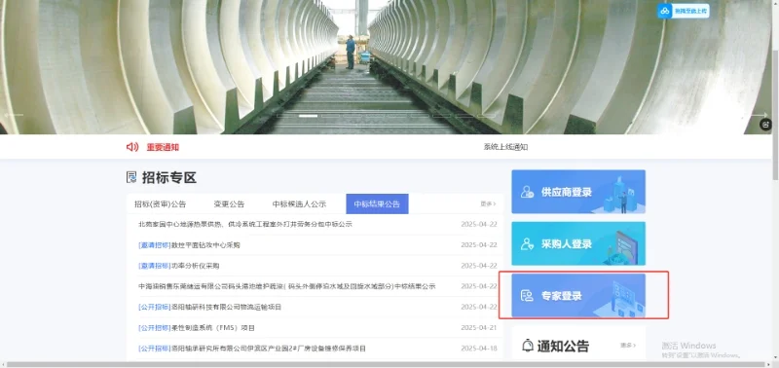Screen dimensions: 779x368
Task: Open the 供应商登录 login button
Action: point(578,192)
